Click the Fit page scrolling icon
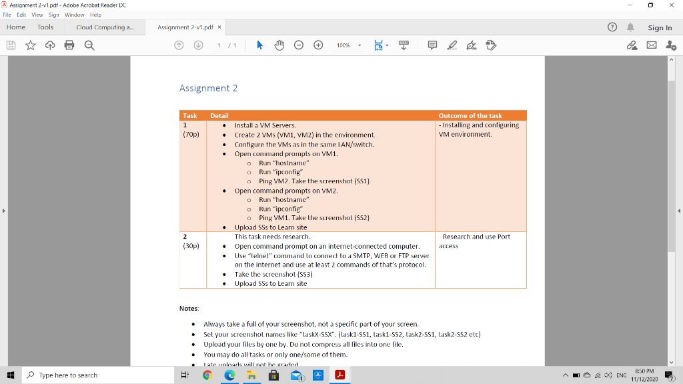 tap(378, 45)
